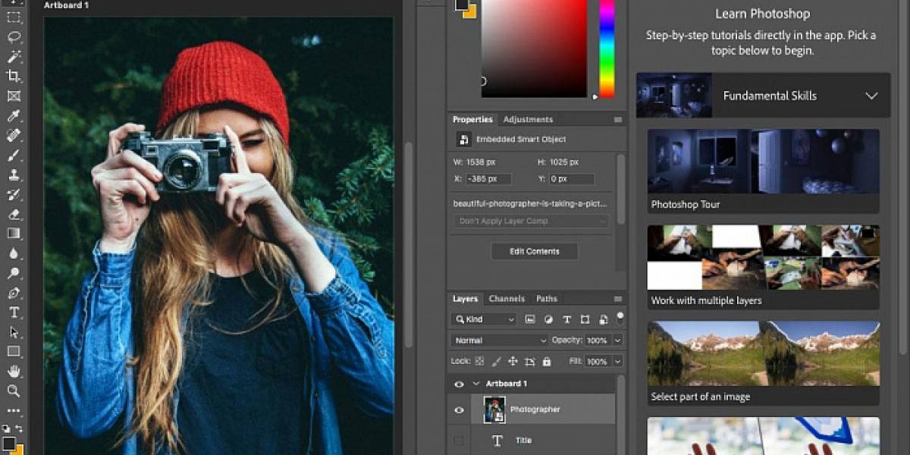
Task: Click the rainbow hue slider
Action: pos(607,48)
